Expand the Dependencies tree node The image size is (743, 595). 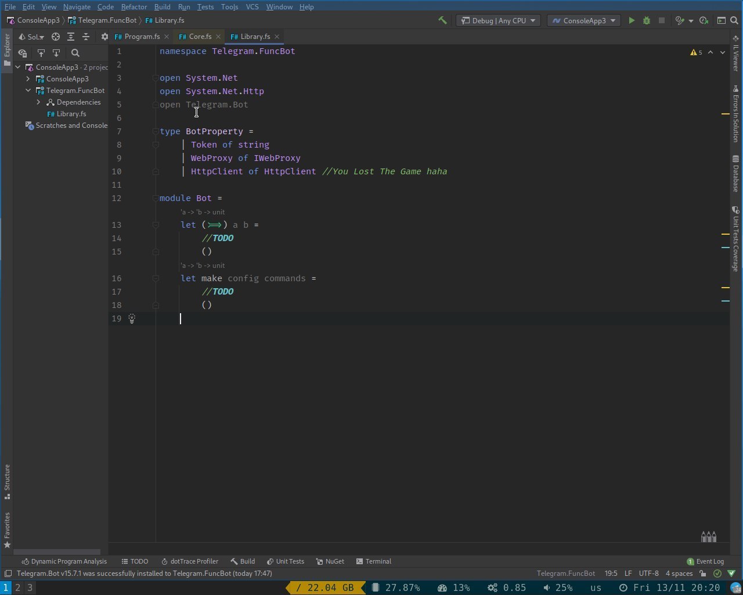39,102
